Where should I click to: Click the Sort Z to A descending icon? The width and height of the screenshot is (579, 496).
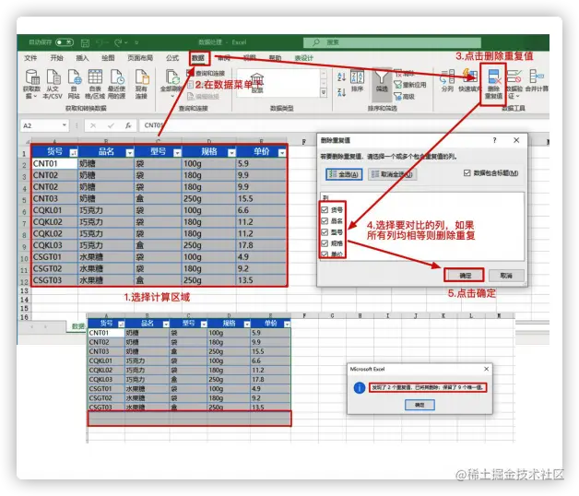[x=341, y=92]
